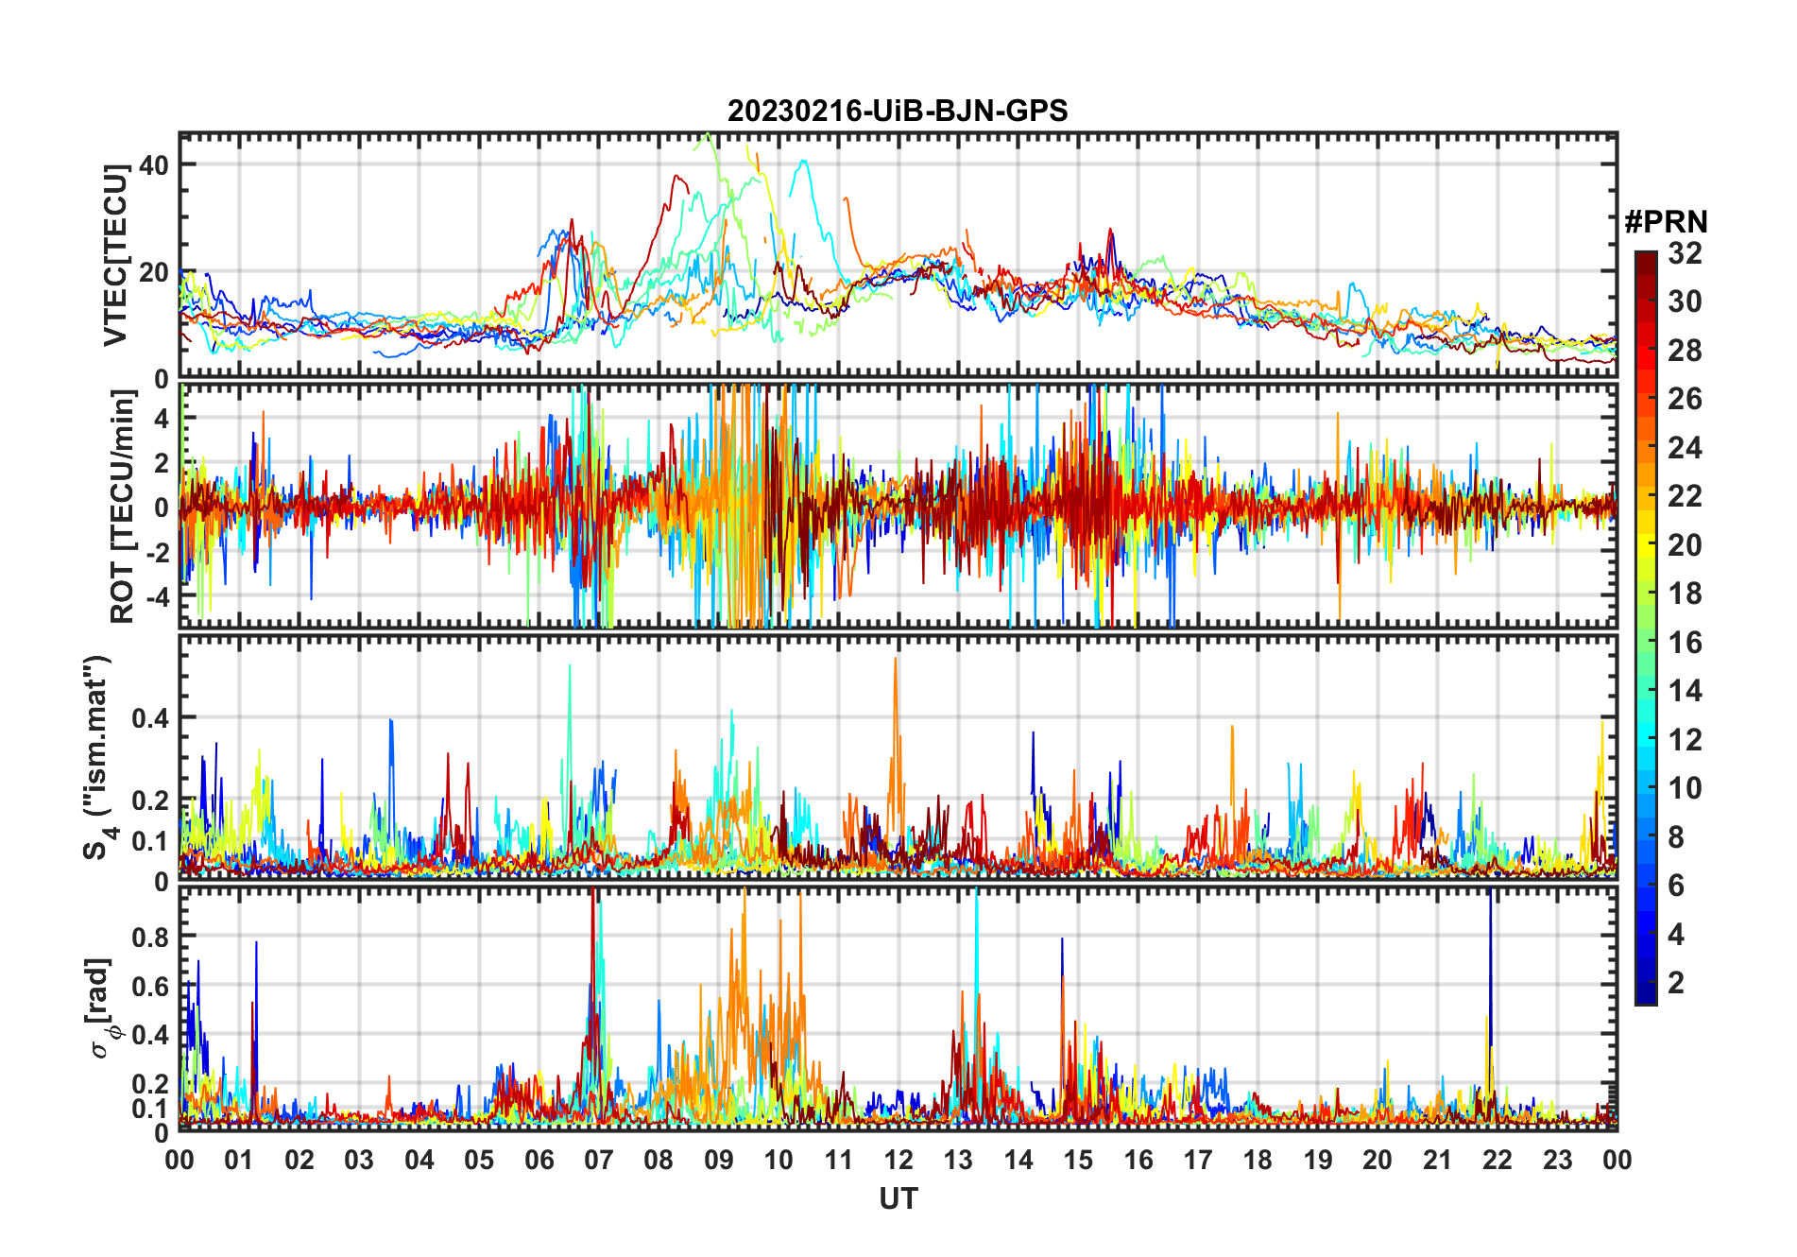This screenshot has width=1797, height=1257.
Task: Click UT axis tick label 17
Action: [x=1198, y=1160]
